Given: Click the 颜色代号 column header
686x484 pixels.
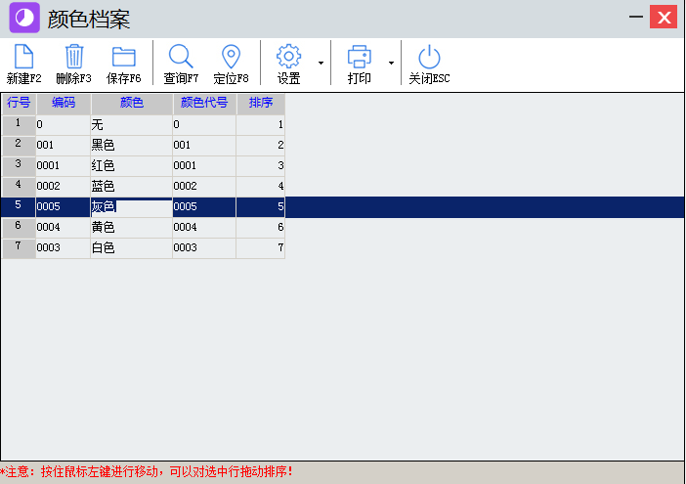Looking at the screenshot, I should [x=204, y=103].
